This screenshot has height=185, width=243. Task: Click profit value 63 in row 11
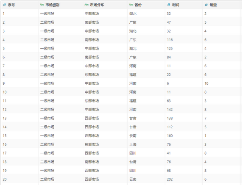click(x=169, y=101)
